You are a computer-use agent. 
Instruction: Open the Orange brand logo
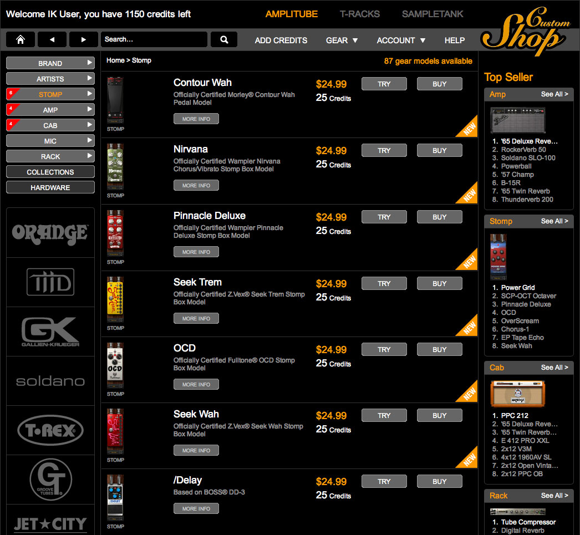50,232
